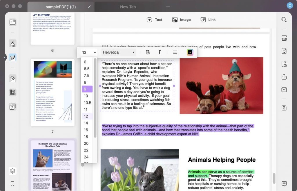
Task: Select the Text editing tool
Action: click(x=155, y=19)
